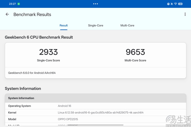Switch to the Multi-Core tab

coord(127,25)
